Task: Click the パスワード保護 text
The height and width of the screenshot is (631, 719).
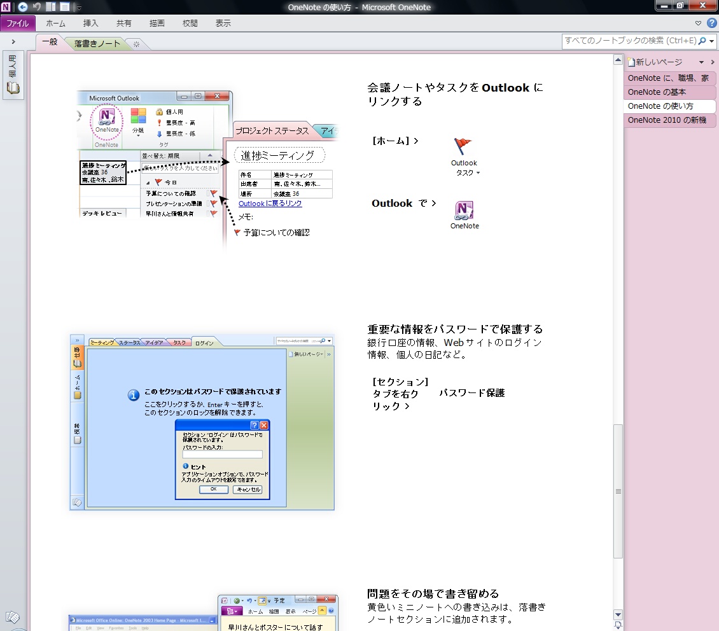Action: pyautogui.click(x=472, y=392)
